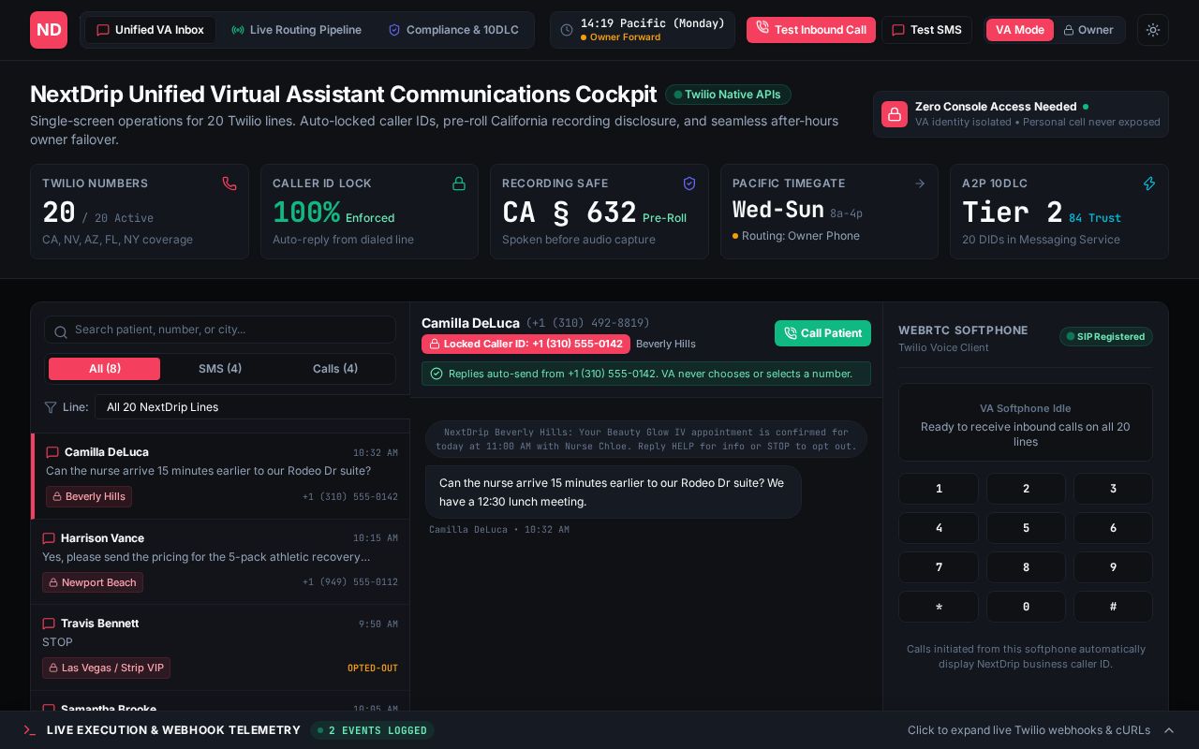This screenshot has width=1199, height=749.
Task: Click the clock icon beside Pacific time
Action: [x=567, y=30]
